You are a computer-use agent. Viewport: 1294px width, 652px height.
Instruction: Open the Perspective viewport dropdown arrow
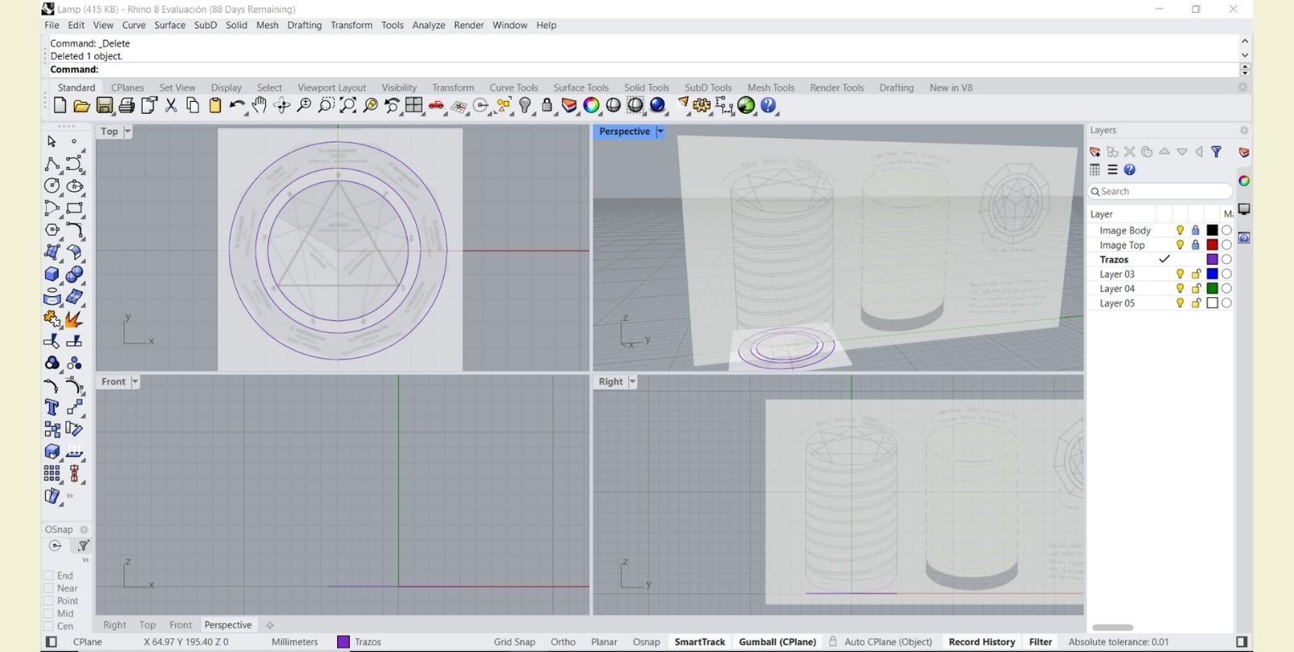pyautogui.click(x=660, y=132)
